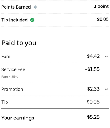Screen dimensions: 110x128
Task: Click the $0.05 tip amount under Paid to you
Action: click(93, 102)
